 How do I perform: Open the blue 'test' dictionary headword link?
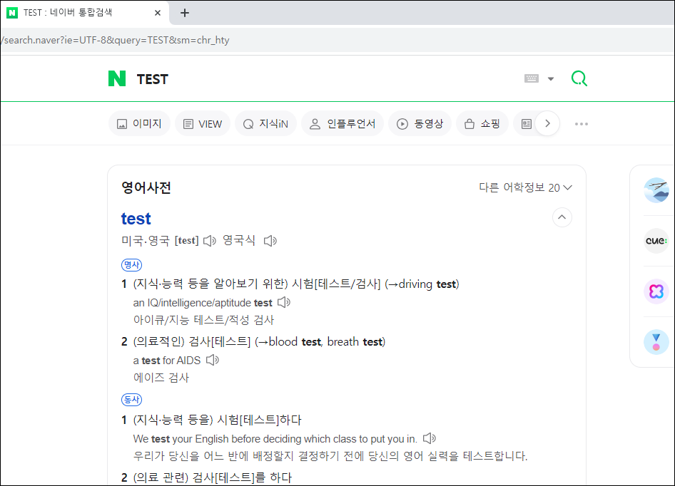click(x=136, y=218)
